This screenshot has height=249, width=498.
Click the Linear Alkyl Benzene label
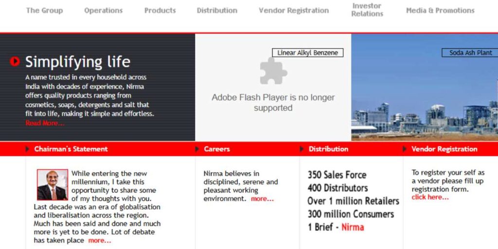click(x=308, y=53)
